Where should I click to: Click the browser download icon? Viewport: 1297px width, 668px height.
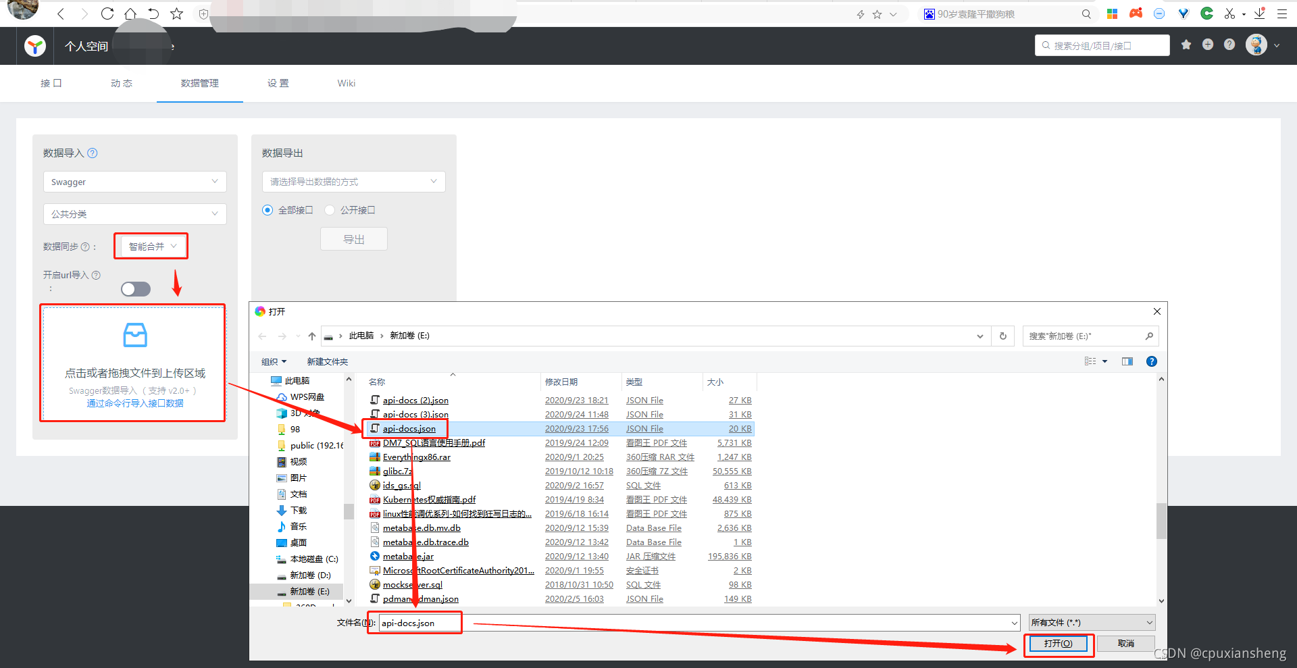[x=1260, y=14]
